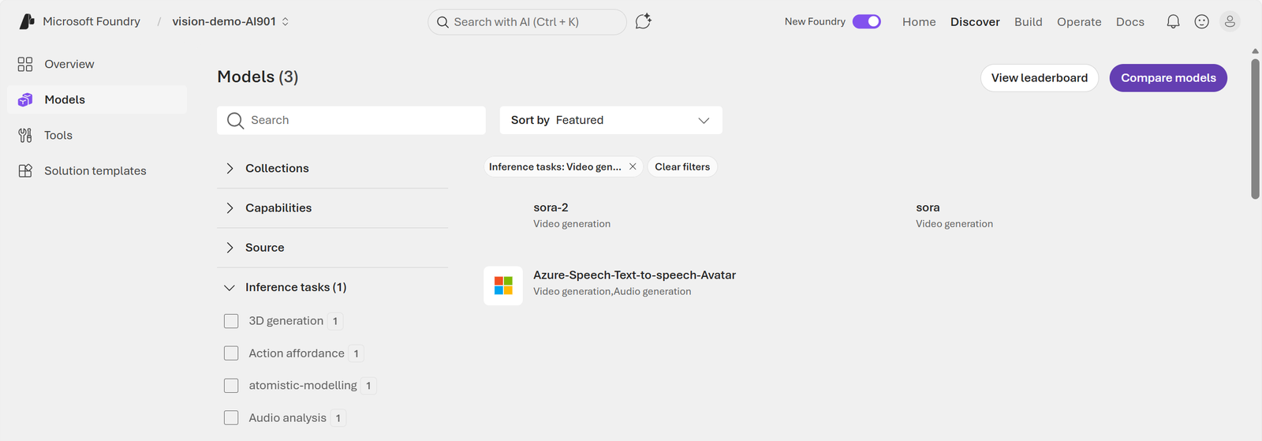Open the vision-demo-AI901 project switcher
Viewport: 1262px width, 441px height.
pyautogui.click(x=230, y=21)
